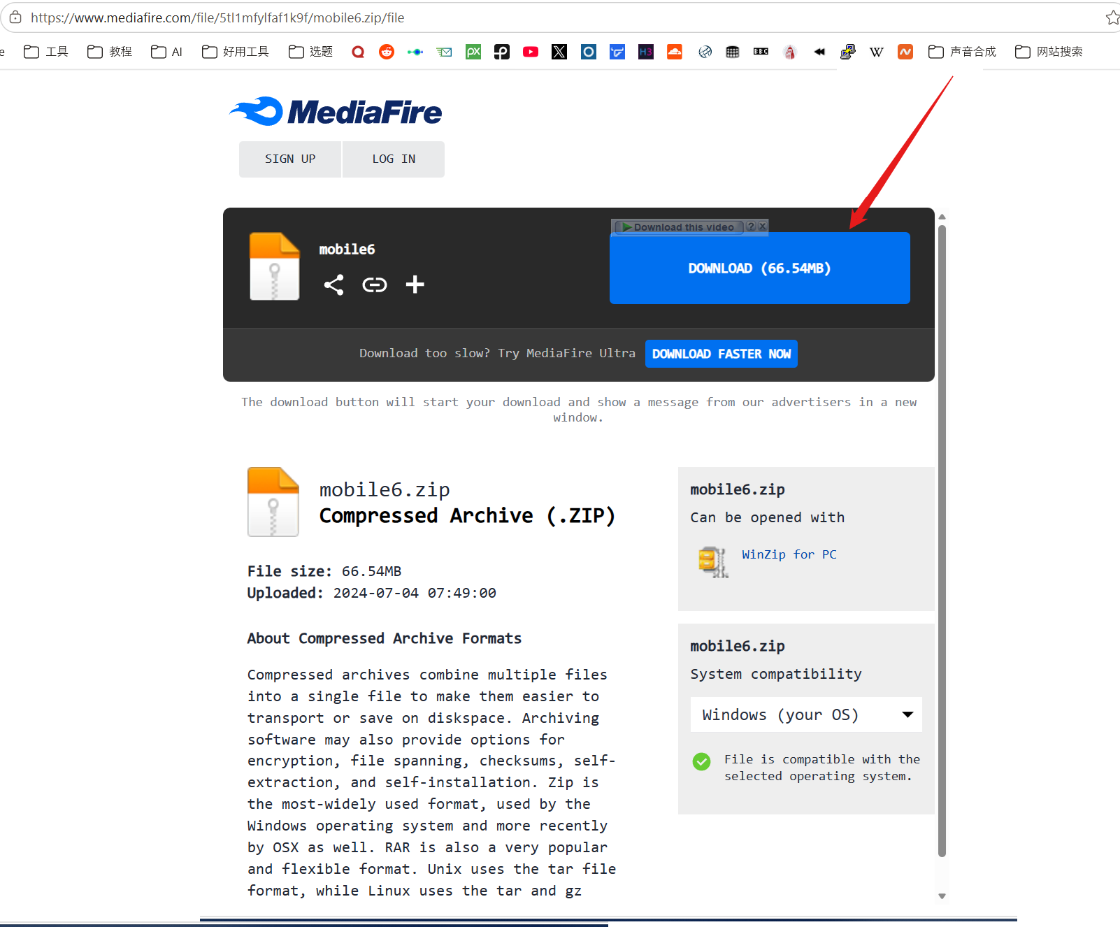The height and width of the screenshot is (927, 1120).
Task: Expand the Windows (your OS) dropdown
Action: tap(806, 714)
